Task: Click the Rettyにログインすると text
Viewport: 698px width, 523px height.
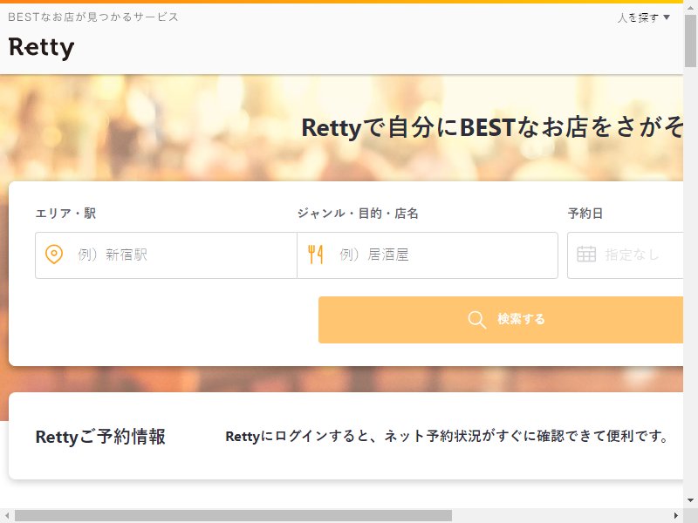Action: (x=447, y=437)
